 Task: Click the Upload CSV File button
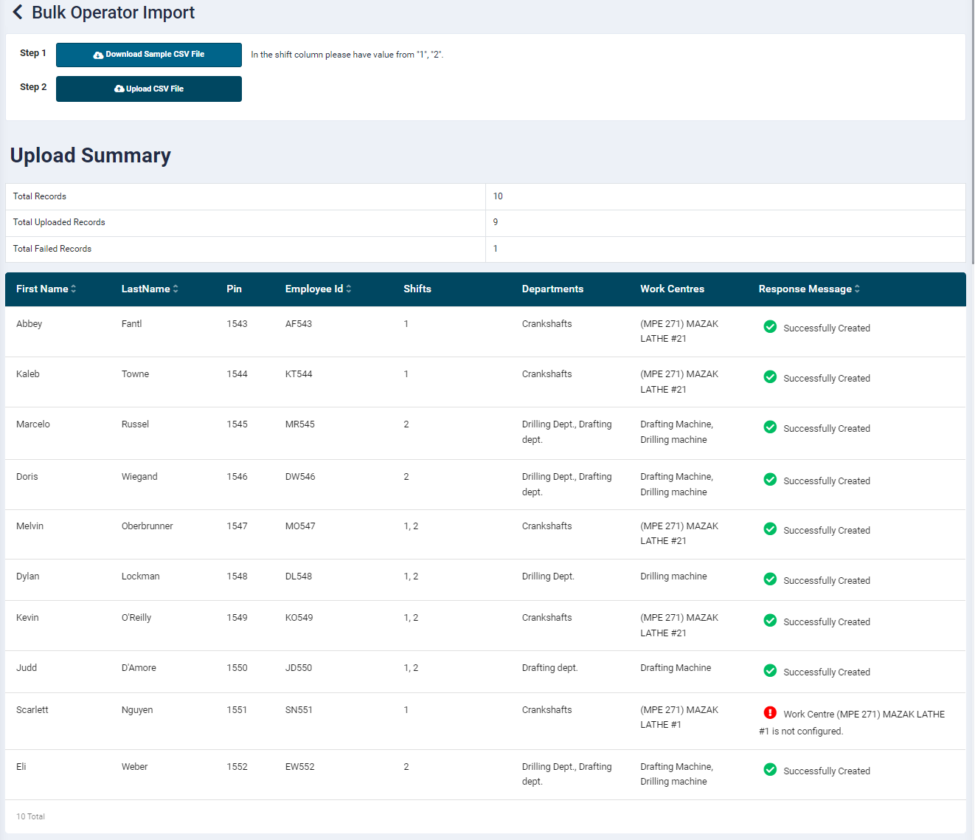pyautogui.click(x=149, y=89)
